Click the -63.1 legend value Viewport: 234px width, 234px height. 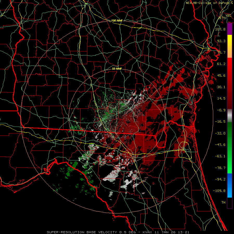[220, 156]
